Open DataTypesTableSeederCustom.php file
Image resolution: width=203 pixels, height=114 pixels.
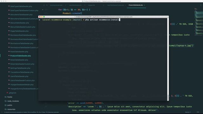coord(24,10)
